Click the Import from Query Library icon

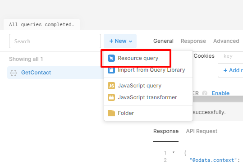tap(111, 70)
